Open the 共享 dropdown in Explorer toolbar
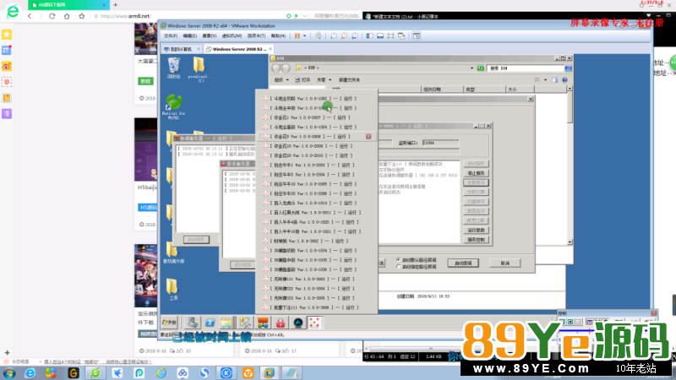This screenshot has height=380, width=676. point(324,79)
